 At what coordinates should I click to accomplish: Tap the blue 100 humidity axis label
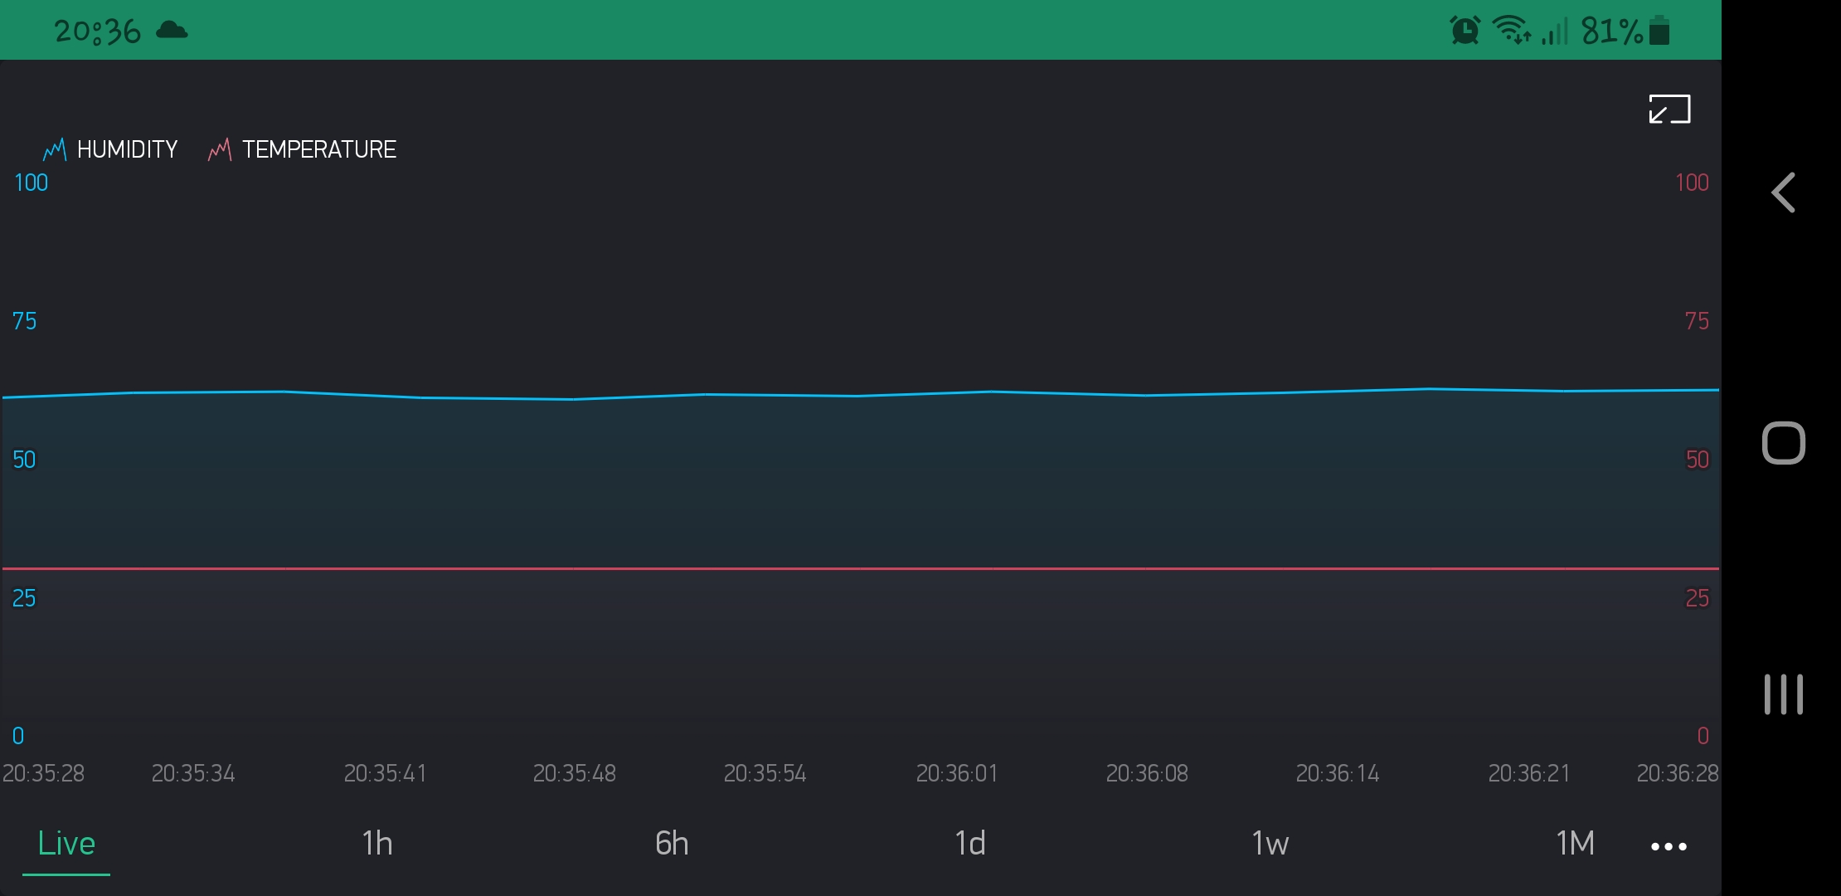coord(32,183)
